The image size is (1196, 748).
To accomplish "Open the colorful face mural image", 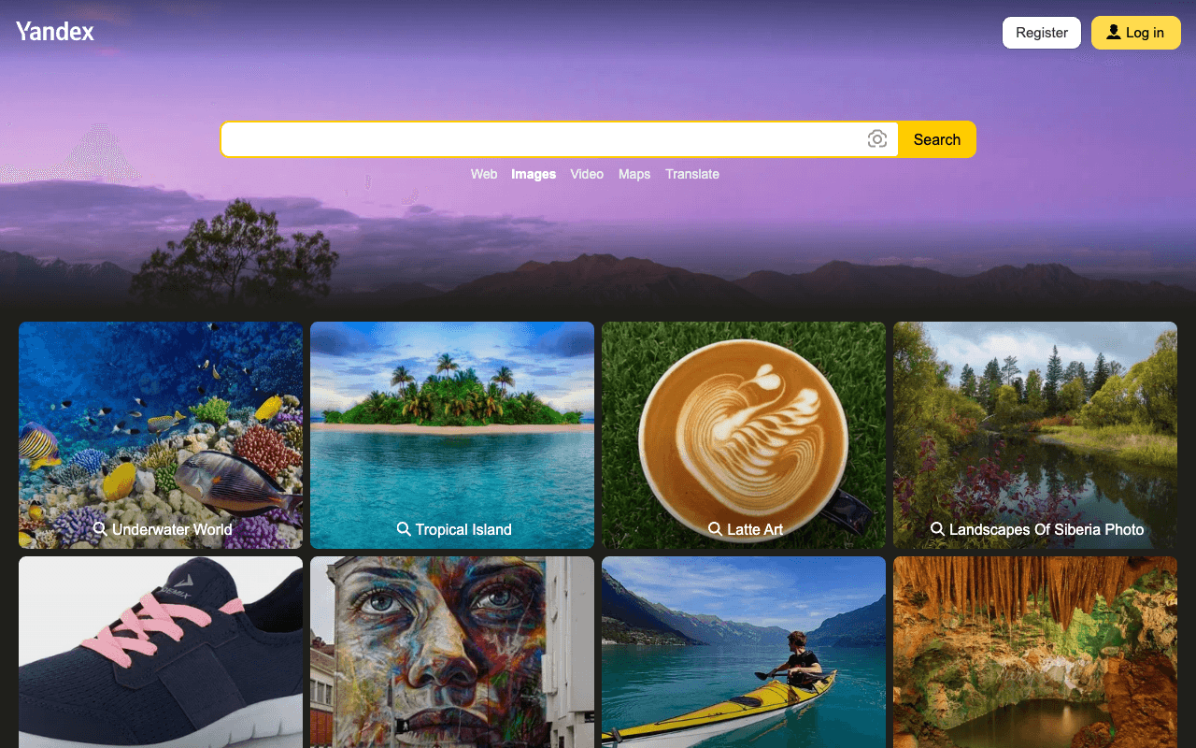I will click(452, 653).
